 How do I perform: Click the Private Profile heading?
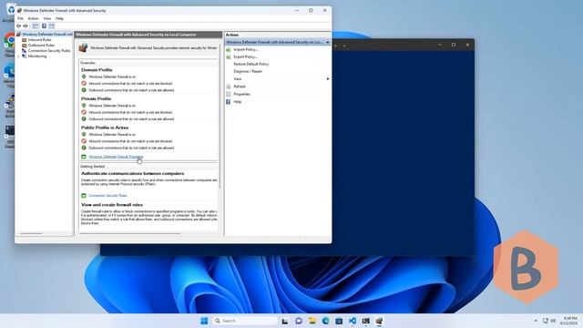click(96, 98)
